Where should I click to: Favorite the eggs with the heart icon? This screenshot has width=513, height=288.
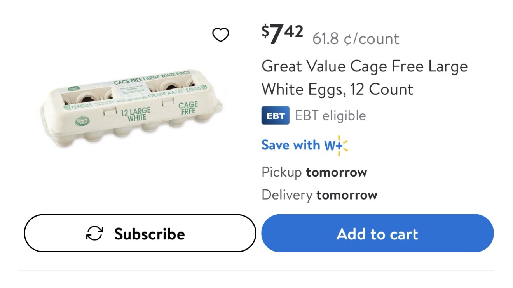coord(220,35)
